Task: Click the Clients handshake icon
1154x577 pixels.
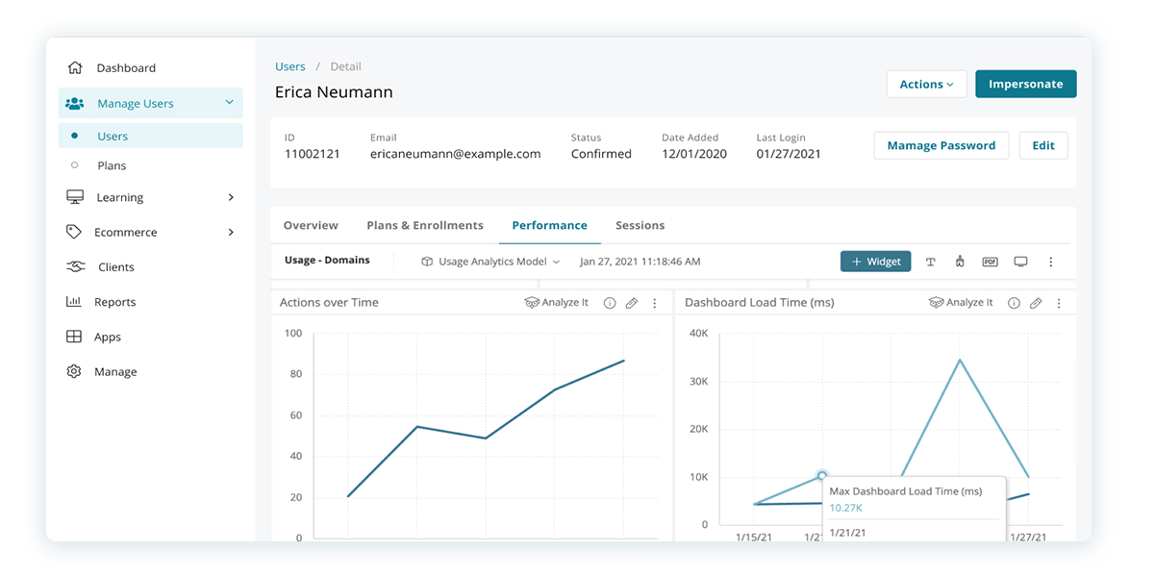Action: pos(76,267)
